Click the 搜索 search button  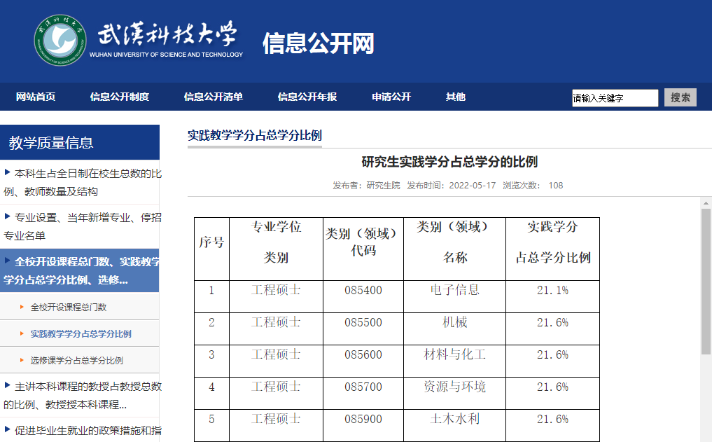tap(680, 97)
